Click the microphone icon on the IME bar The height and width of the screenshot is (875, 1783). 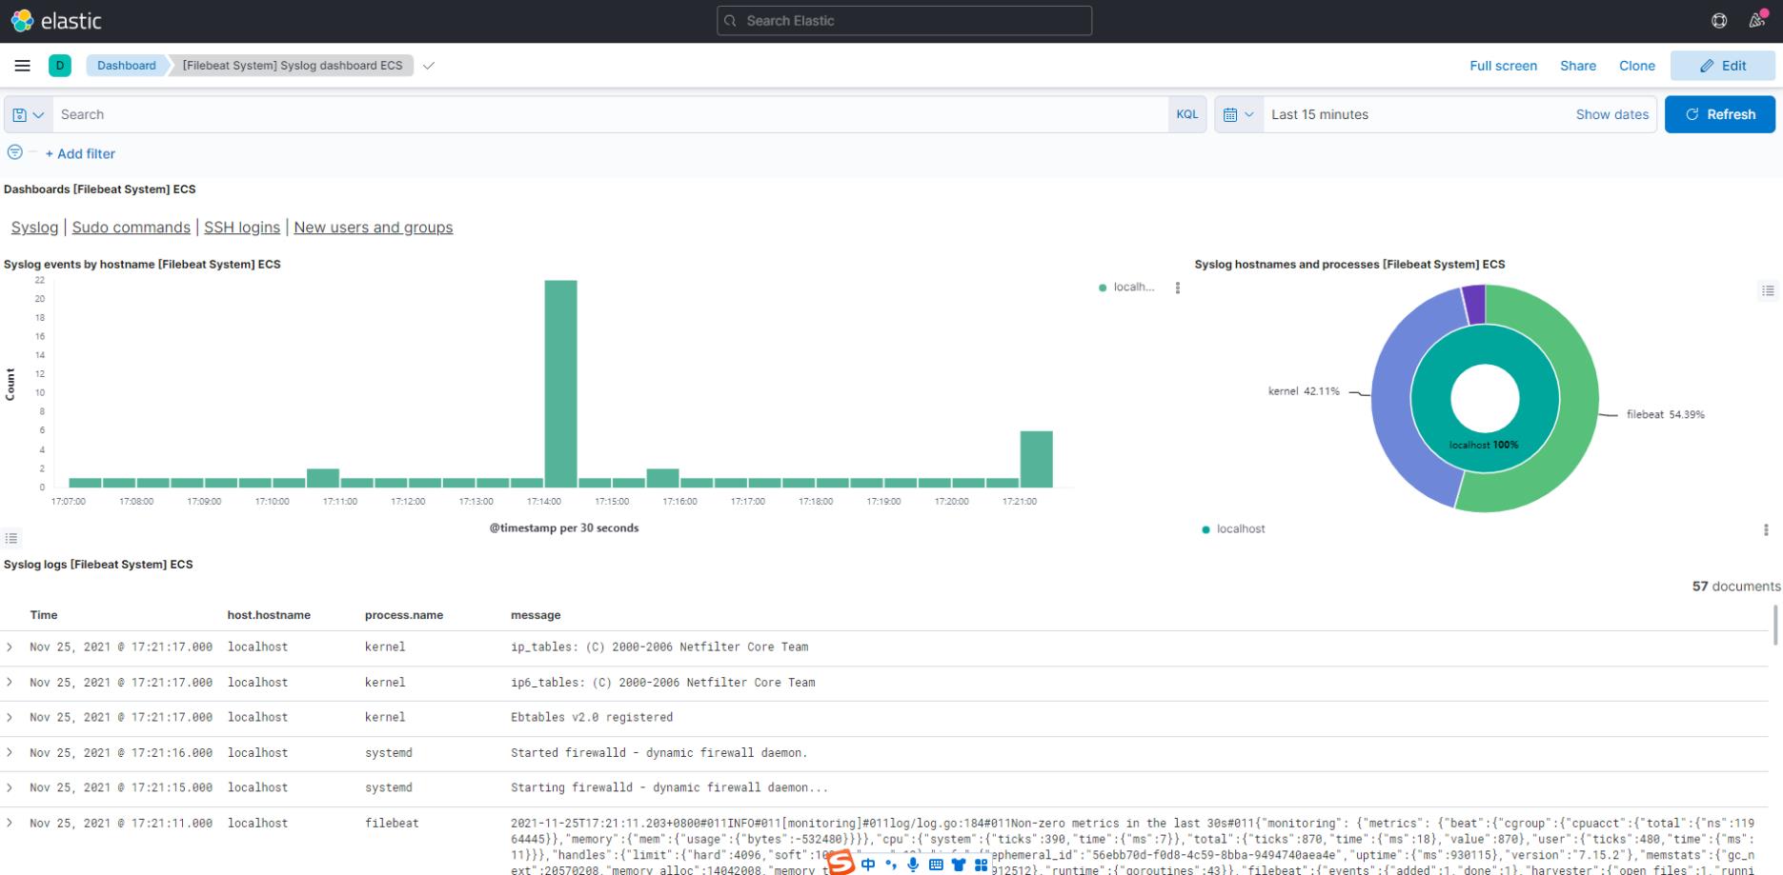(x=913, y=865)
